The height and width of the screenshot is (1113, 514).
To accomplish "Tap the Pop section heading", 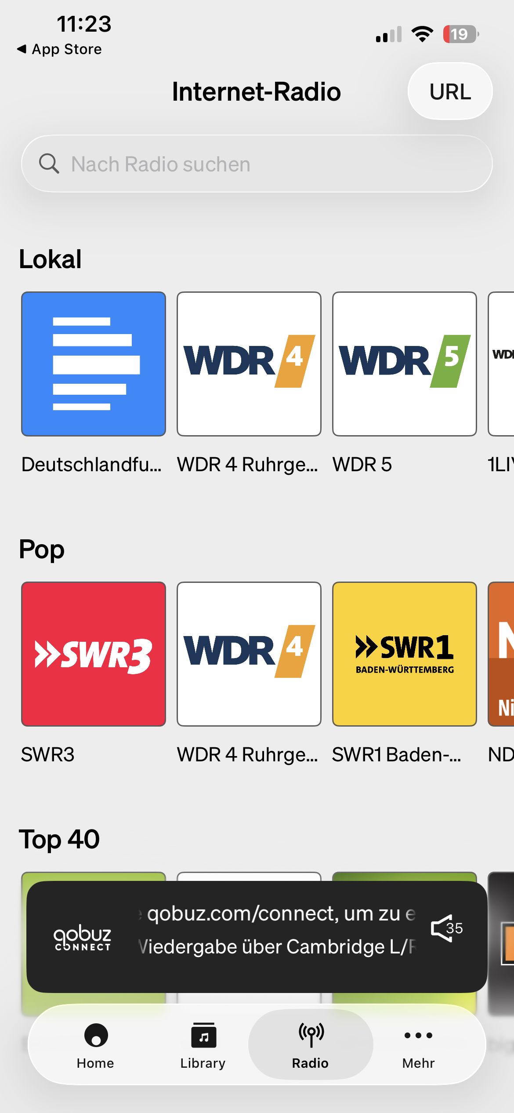I will [x=42, y=550].
